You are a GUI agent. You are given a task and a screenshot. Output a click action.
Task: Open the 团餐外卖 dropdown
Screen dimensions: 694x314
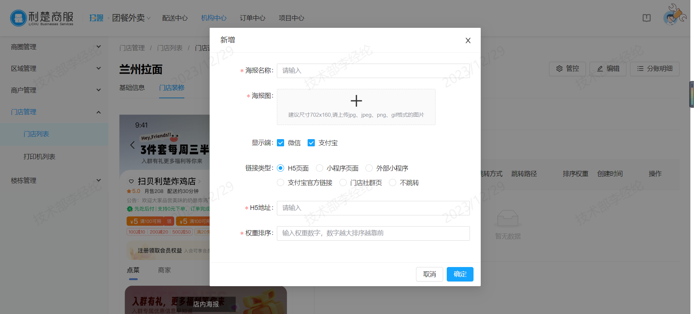click(x=131, y=18)
